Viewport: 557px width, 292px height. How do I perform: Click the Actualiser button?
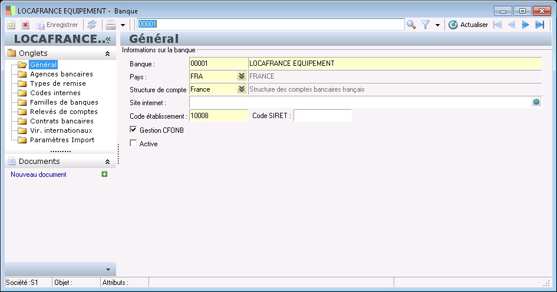click(468, 25)
